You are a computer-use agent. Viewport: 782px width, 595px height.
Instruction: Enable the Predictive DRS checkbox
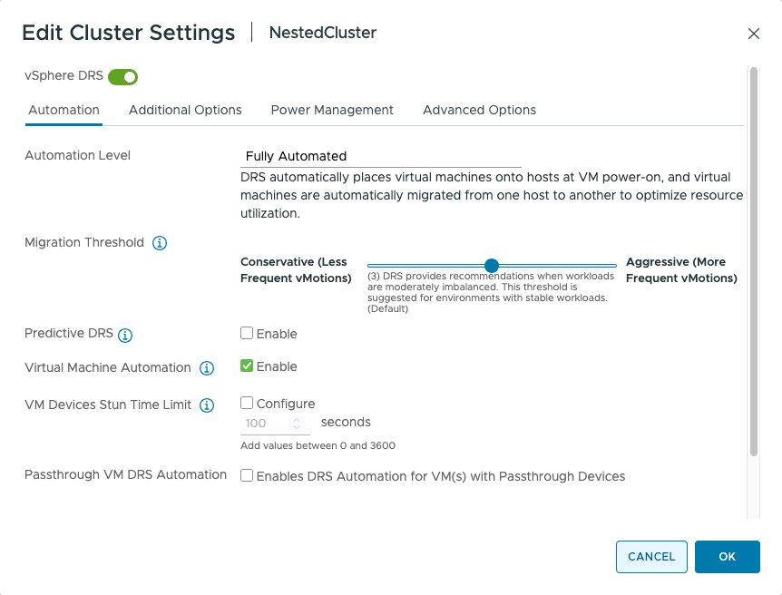click(247, 333)
